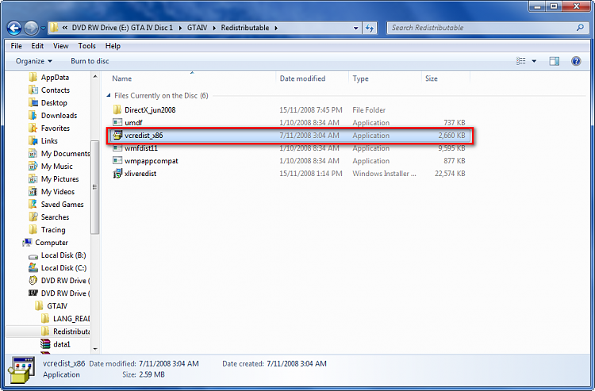Expand the arrow after the GTAIV breadcrumb
595x391 pixels.
click(214, 28)
